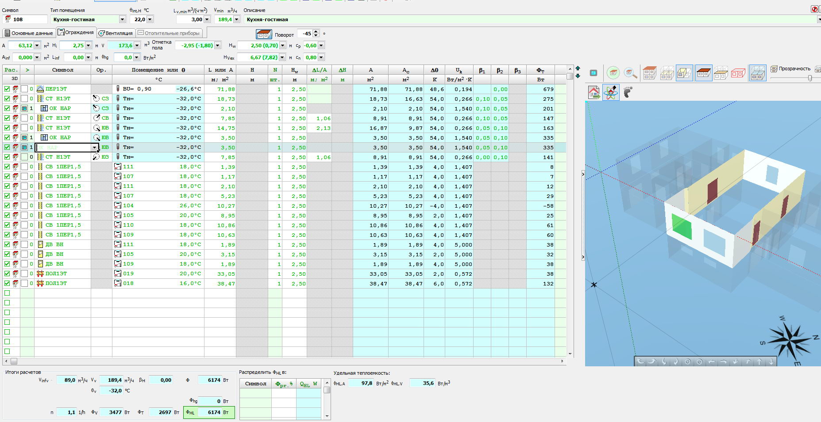Click the 3D column header button
821x422 pixels.
[15, 79]
